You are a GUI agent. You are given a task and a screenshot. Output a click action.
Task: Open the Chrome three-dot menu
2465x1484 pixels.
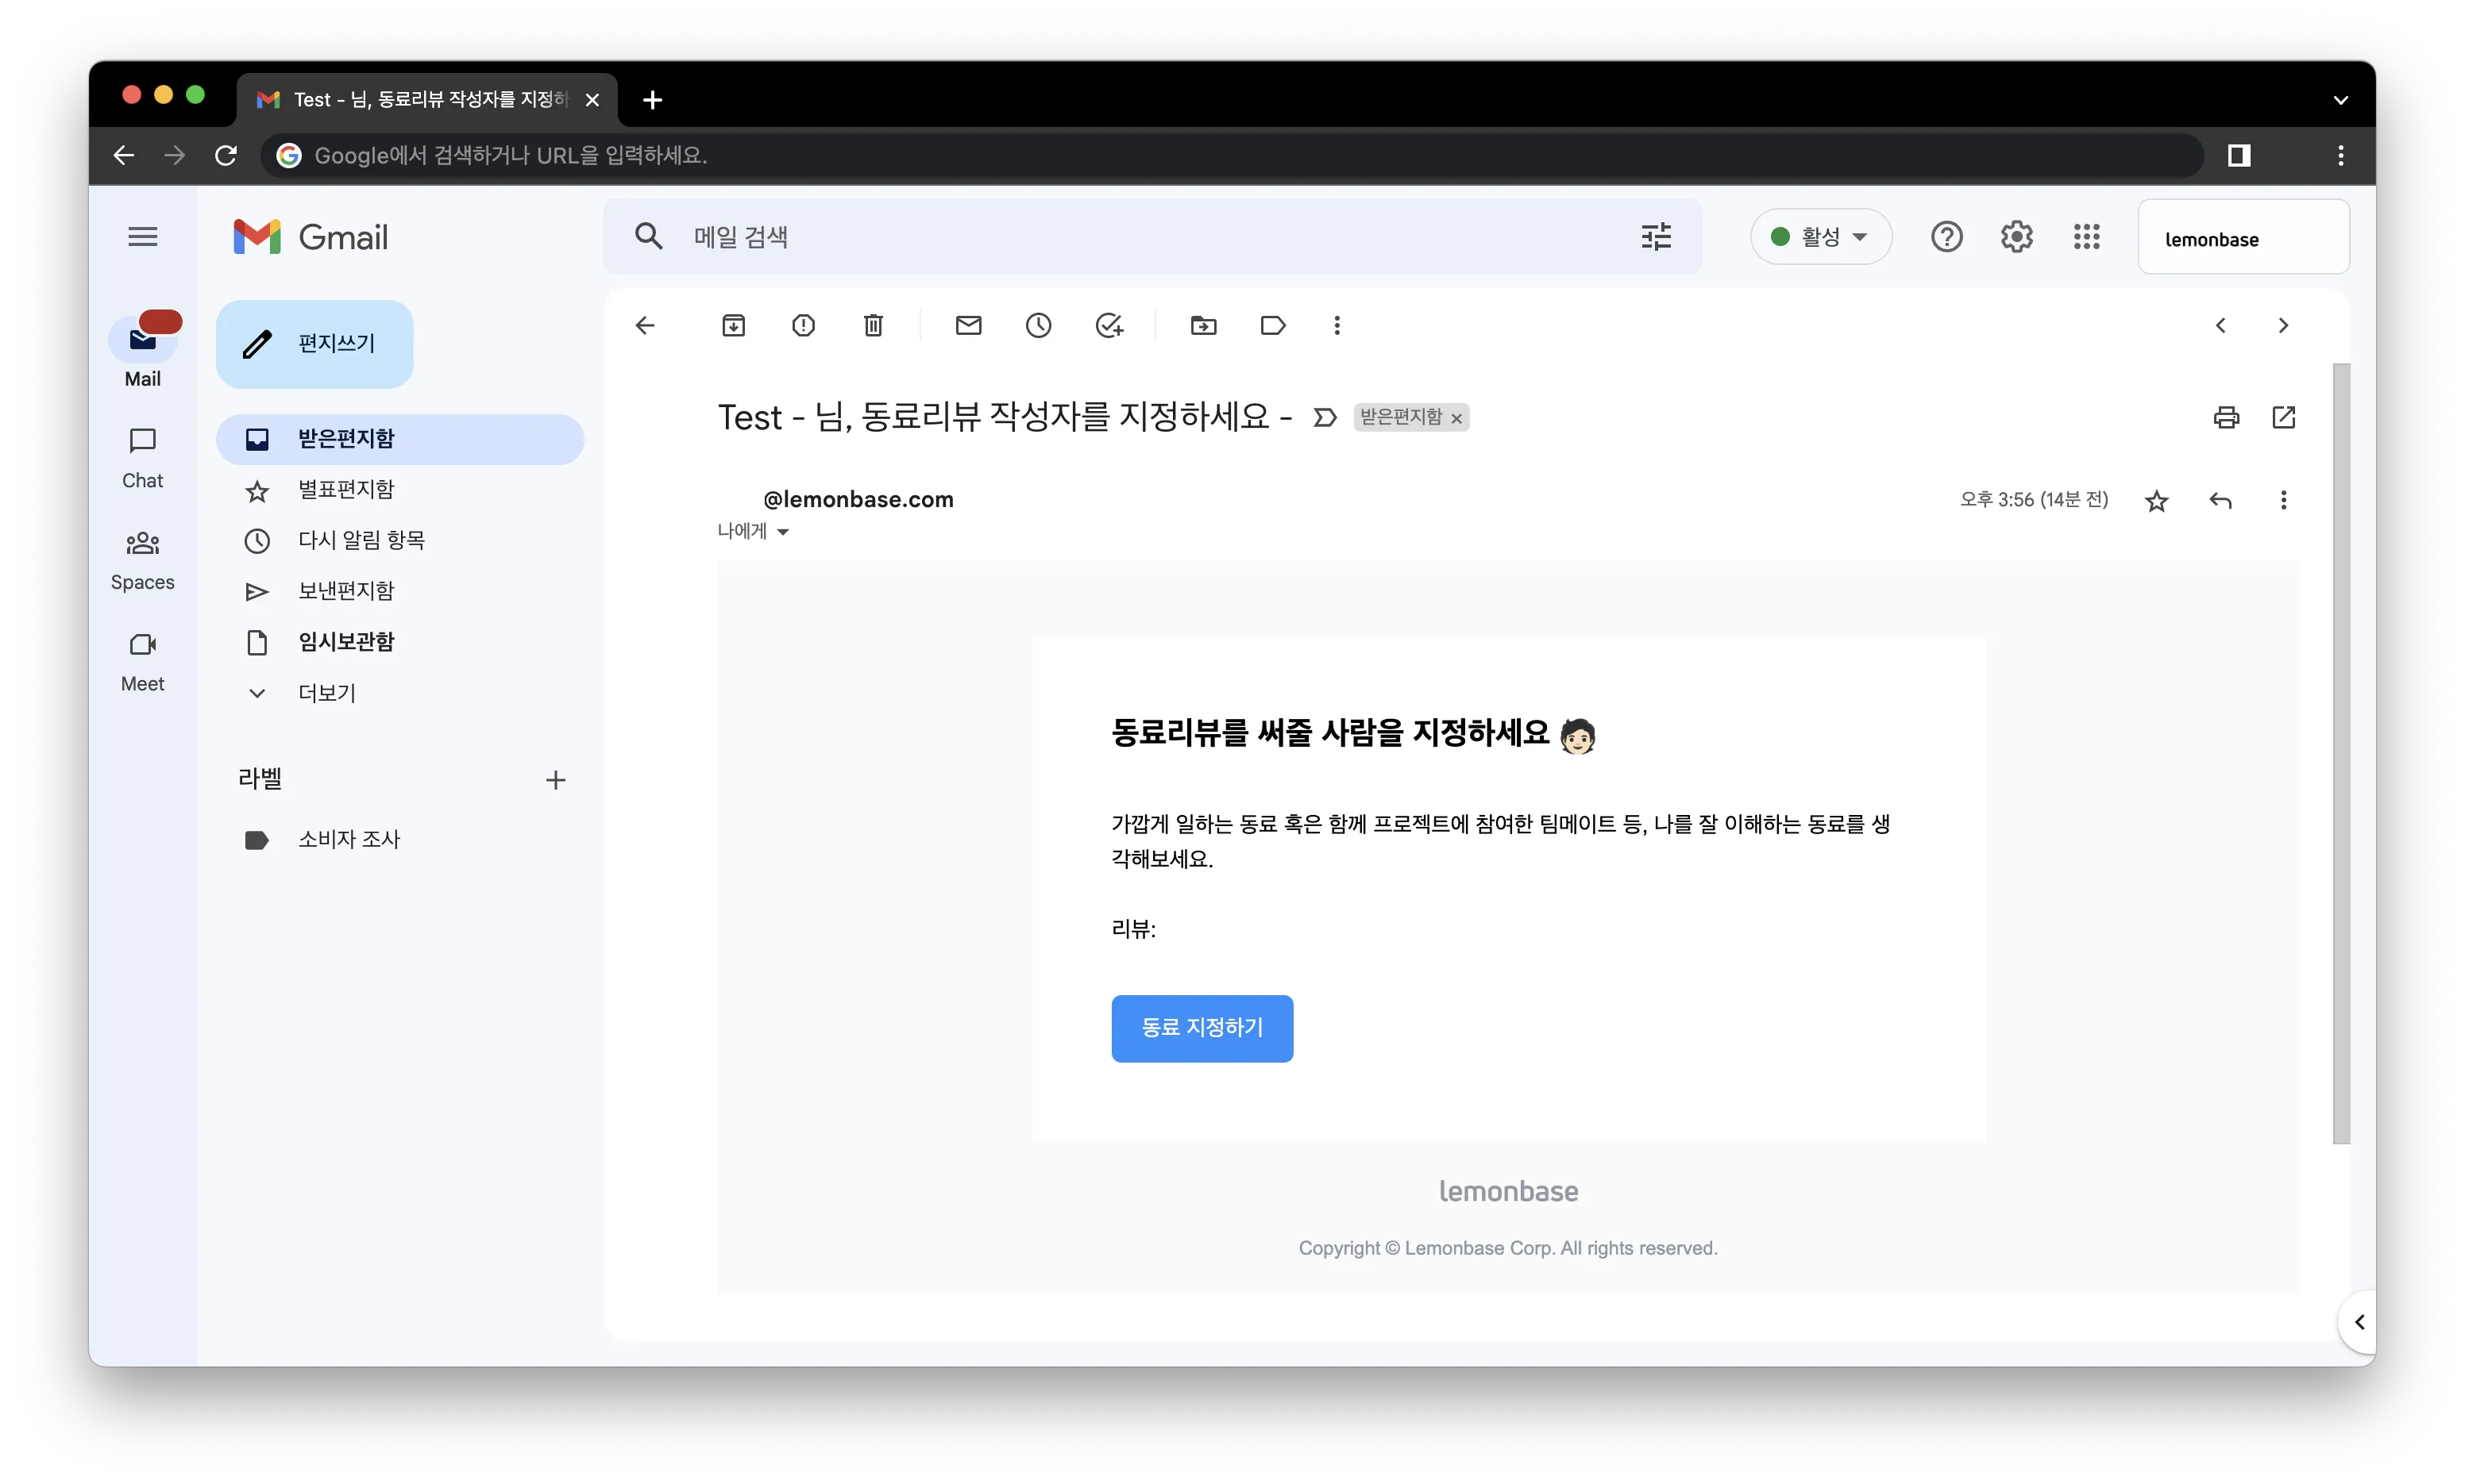pyautogui.click(x=2341, y=155)
